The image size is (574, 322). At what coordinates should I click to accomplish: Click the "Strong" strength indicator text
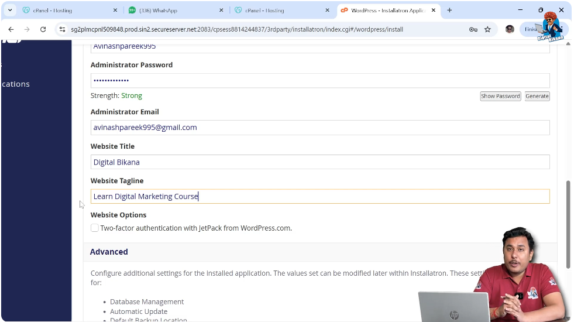tap(132, 95)
